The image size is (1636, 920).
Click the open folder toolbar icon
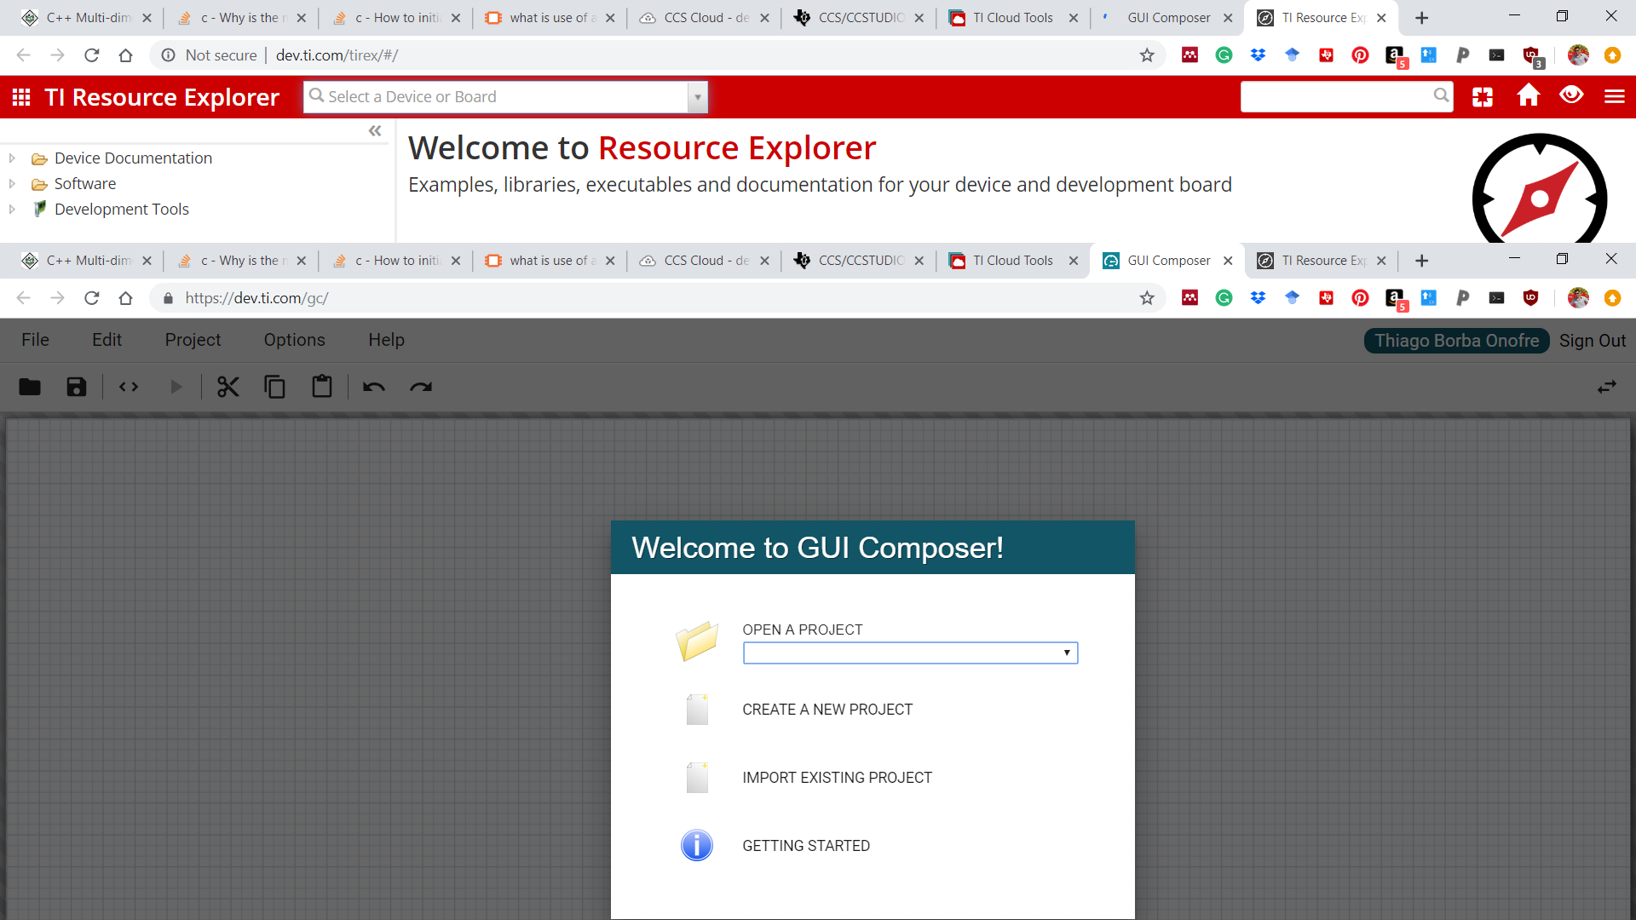pyautogui.click(x=30, y=388)
